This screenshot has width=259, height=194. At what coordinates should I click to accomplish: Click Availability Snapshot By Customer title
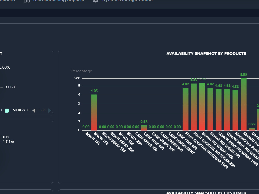click(x=206, y=192)
